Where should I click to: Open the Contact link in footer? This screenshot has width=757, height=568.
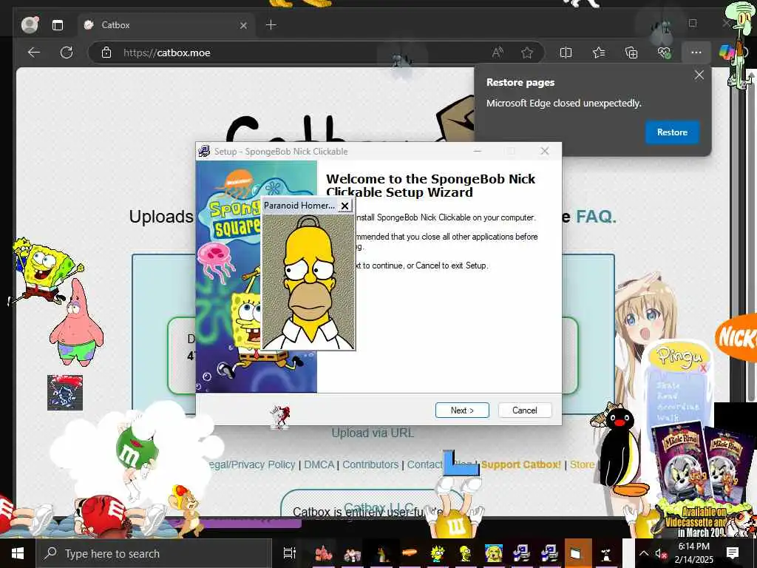pyautogui.click(x=424, y=464)
